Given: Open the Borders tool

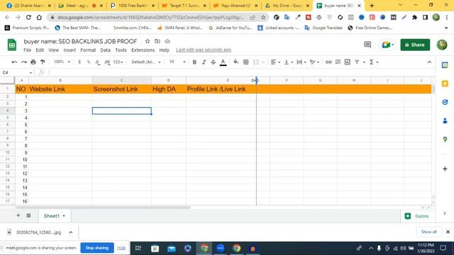Looking at the screenshot, I should (246, 62).
